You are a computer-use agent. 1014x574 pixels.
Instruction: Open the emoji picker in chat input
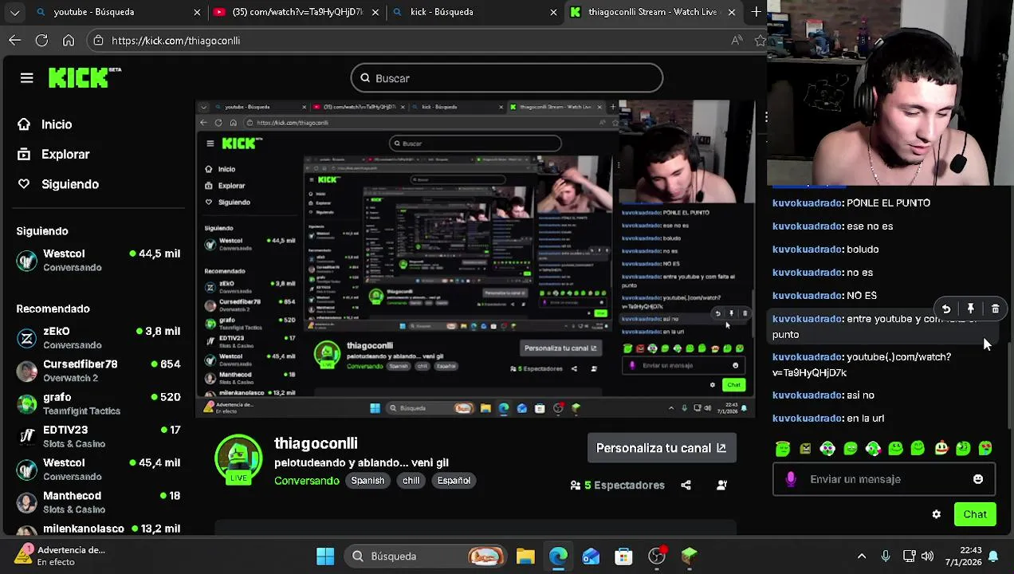click(x=978, y=479)
